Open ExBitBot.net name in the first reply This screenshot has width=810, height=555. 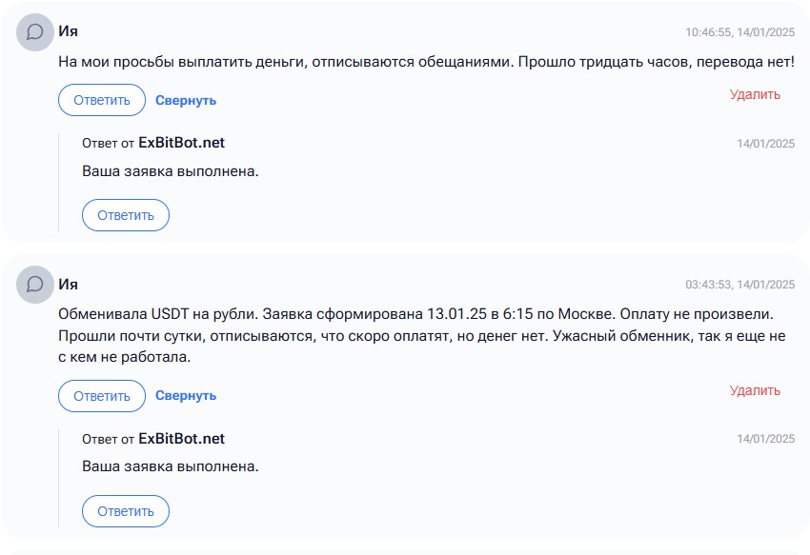tap(181, 143)
